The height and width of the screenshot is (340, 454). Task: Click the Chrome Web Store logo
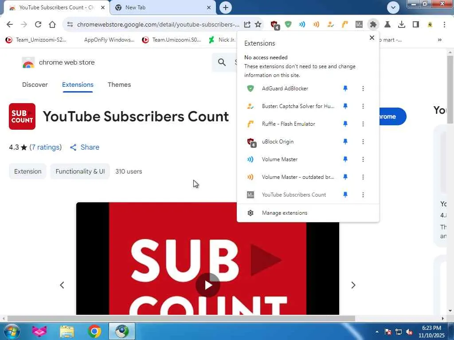28,62
